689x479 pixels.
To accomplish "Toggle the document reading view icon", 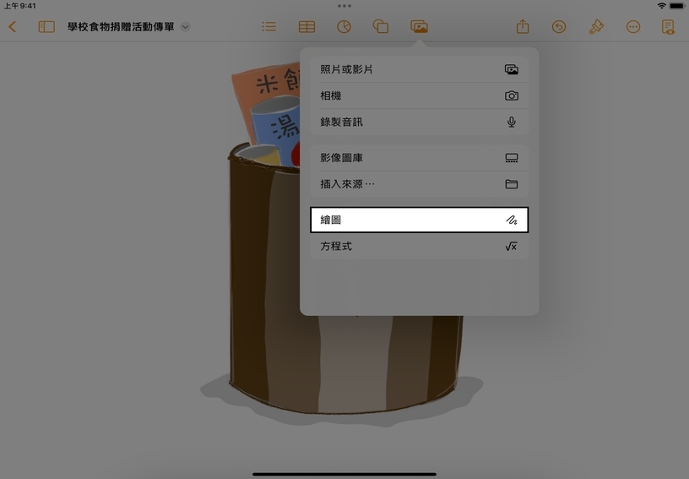I will 669,27.
